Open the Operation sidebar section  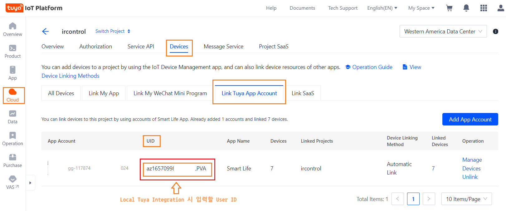click(x=12, y=139)
